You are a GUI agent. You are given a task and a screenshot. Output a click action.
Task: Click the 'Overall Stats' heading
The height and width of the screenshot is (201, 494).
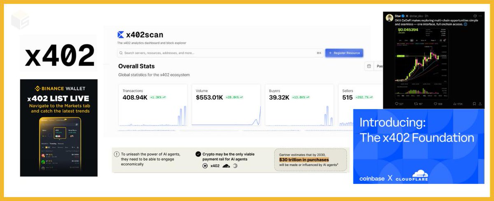(136, 66)
